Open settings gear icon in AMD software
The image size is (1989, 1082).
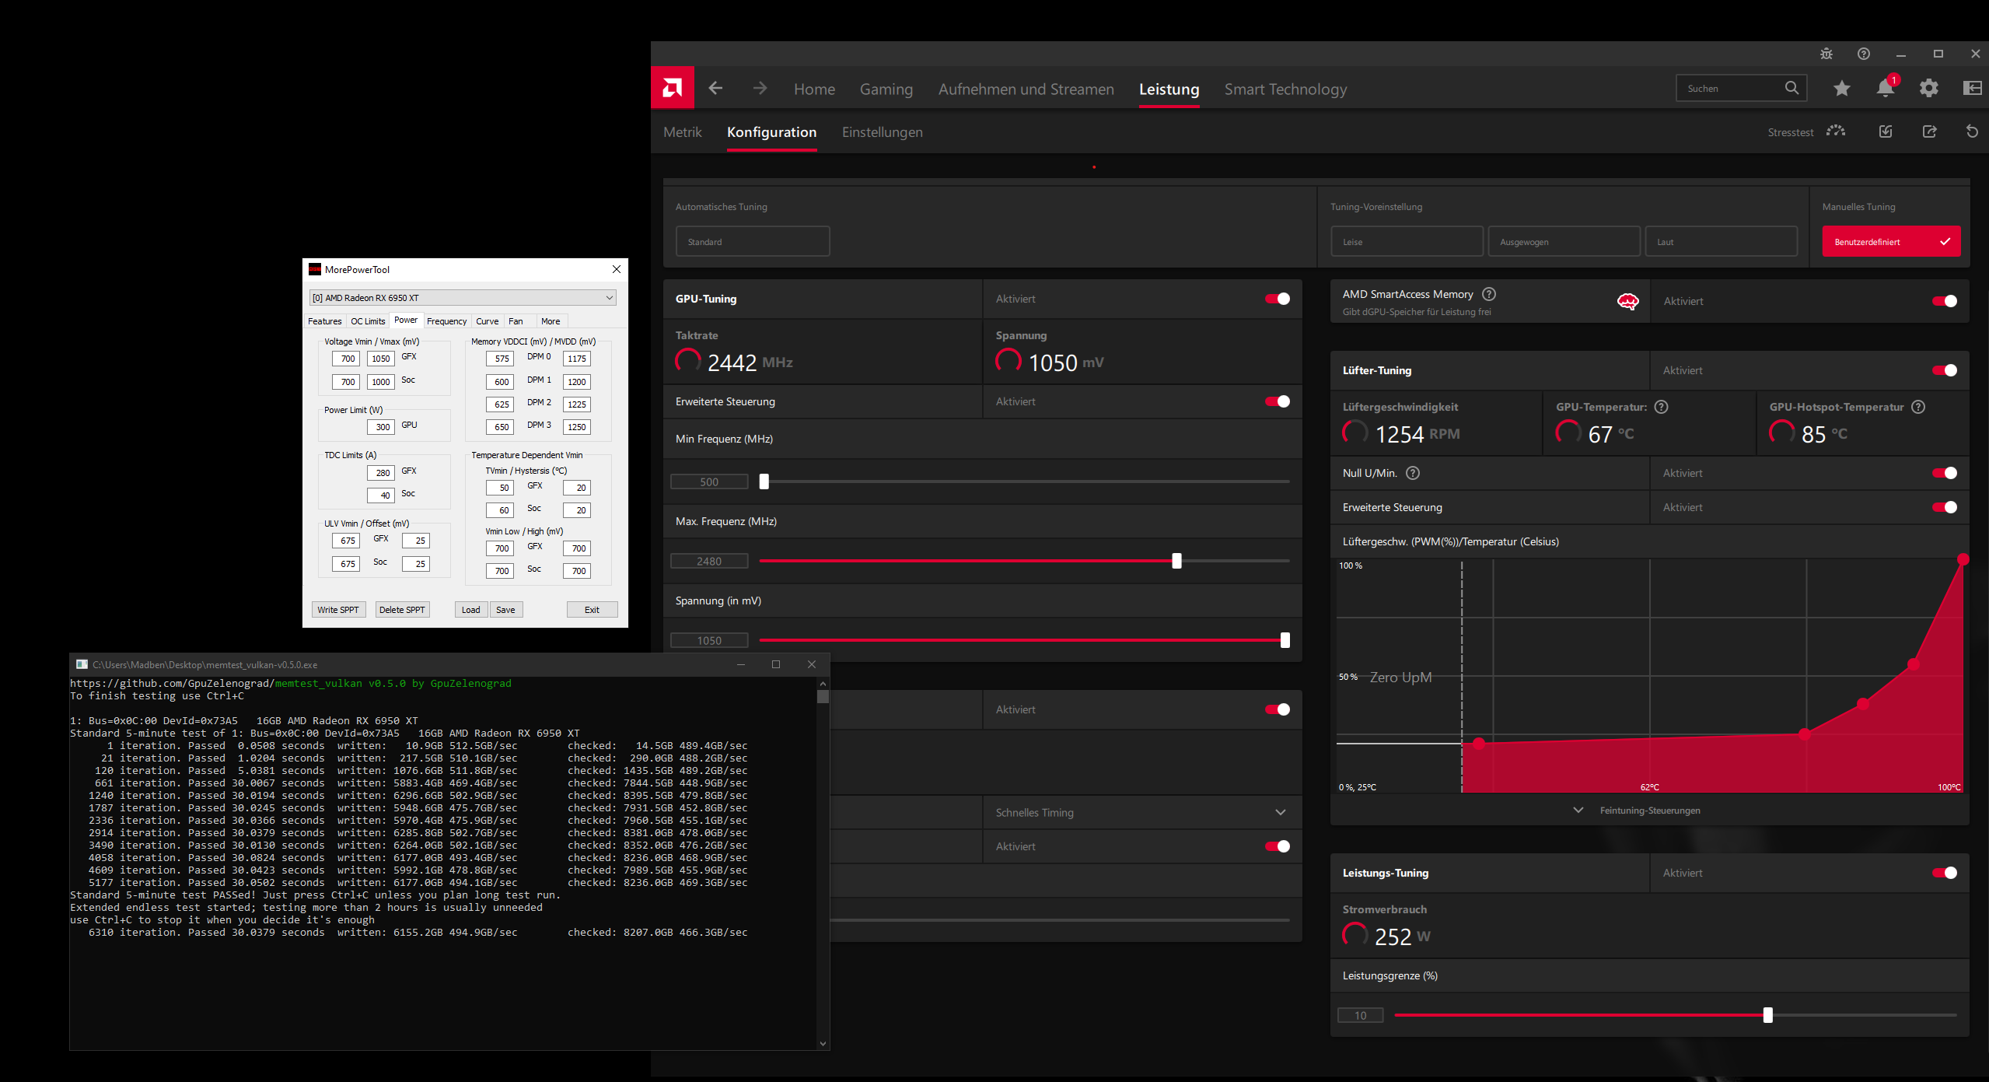pos(1928,89)
